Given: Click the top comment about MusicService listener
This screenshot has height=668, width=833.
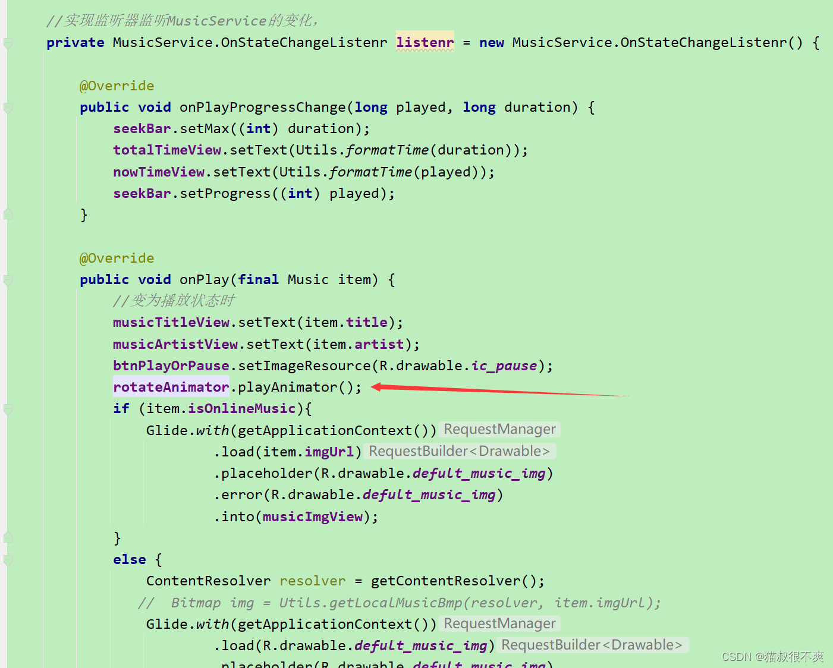Looking at the screenshot, I should click(183, 21).
